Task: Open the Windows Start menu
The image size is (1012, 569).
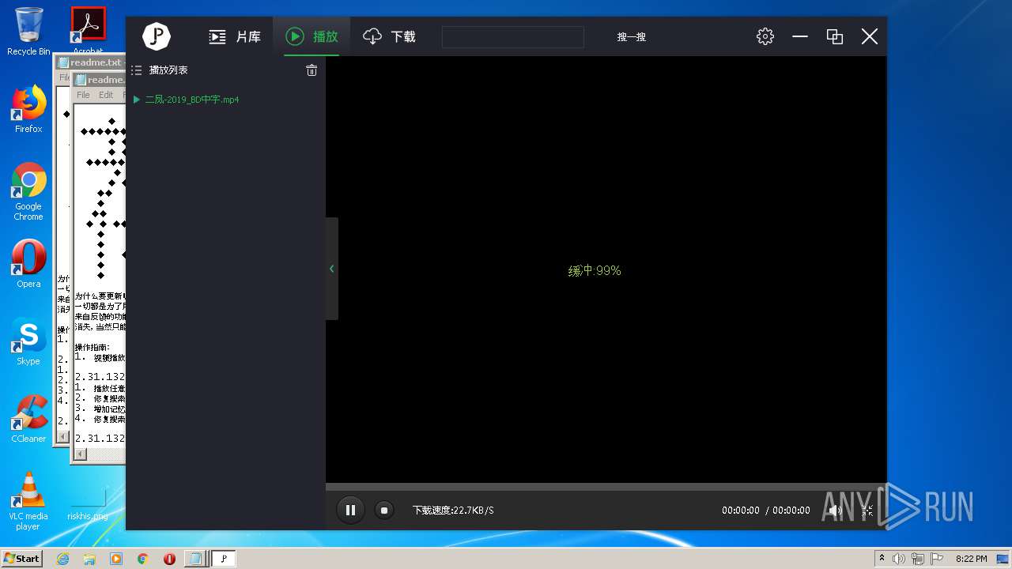Action: pos(21,558)
